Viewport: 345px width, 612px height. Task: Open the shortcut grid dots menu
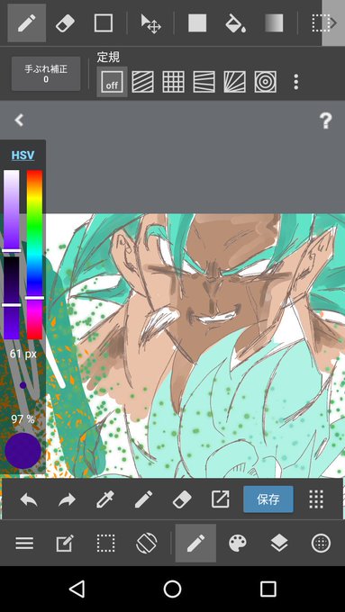pos(316,499)
